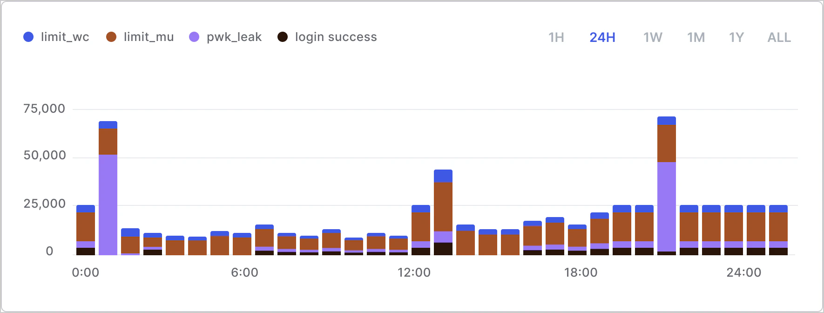Click the blue limit_wc legend dot
The width and height of the screenshot is (824, 313).
pos(28,37)
